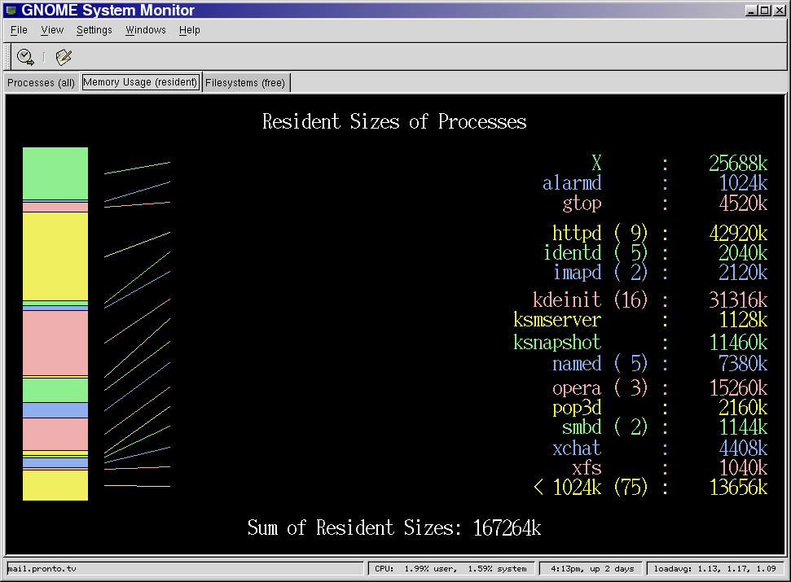
Task: Click the 7380k size value
Action: pyautogui.click(x=743, y=363)
